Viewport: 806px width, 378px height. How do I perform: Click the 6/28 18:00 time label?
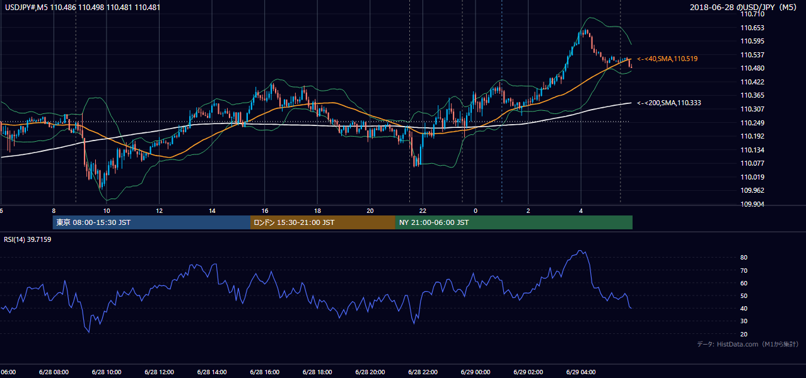click(317, 372)
